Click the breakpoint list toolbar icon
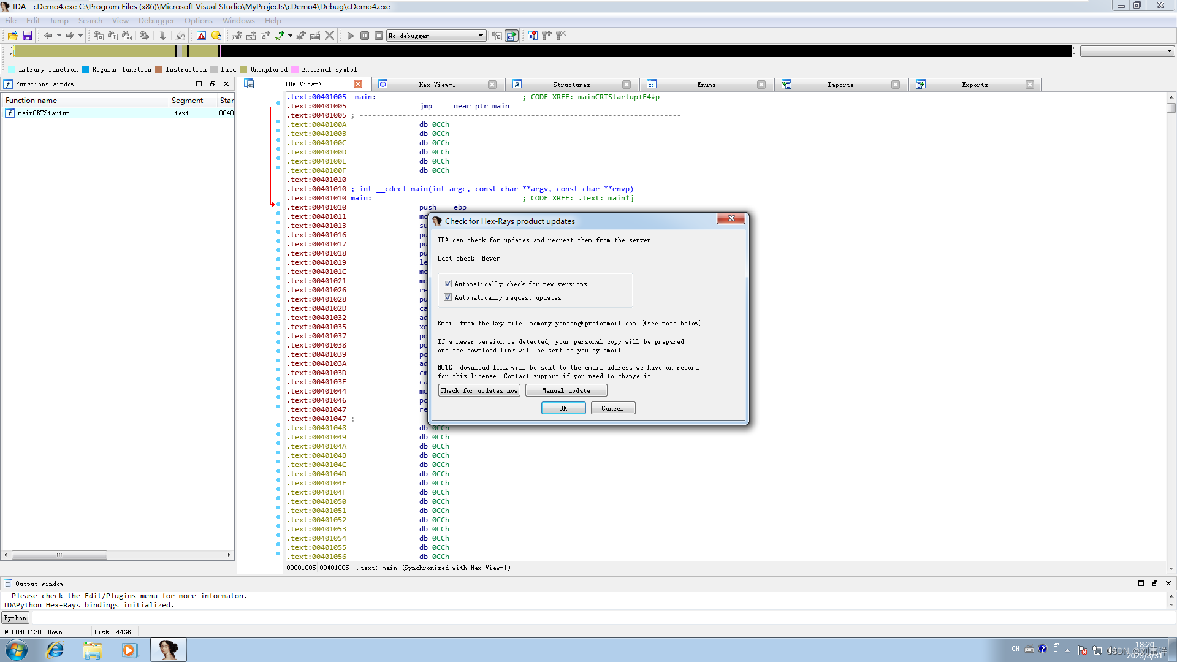This screenshot has height=662, width=1177. pyautogui.click(x=533, y=36)
